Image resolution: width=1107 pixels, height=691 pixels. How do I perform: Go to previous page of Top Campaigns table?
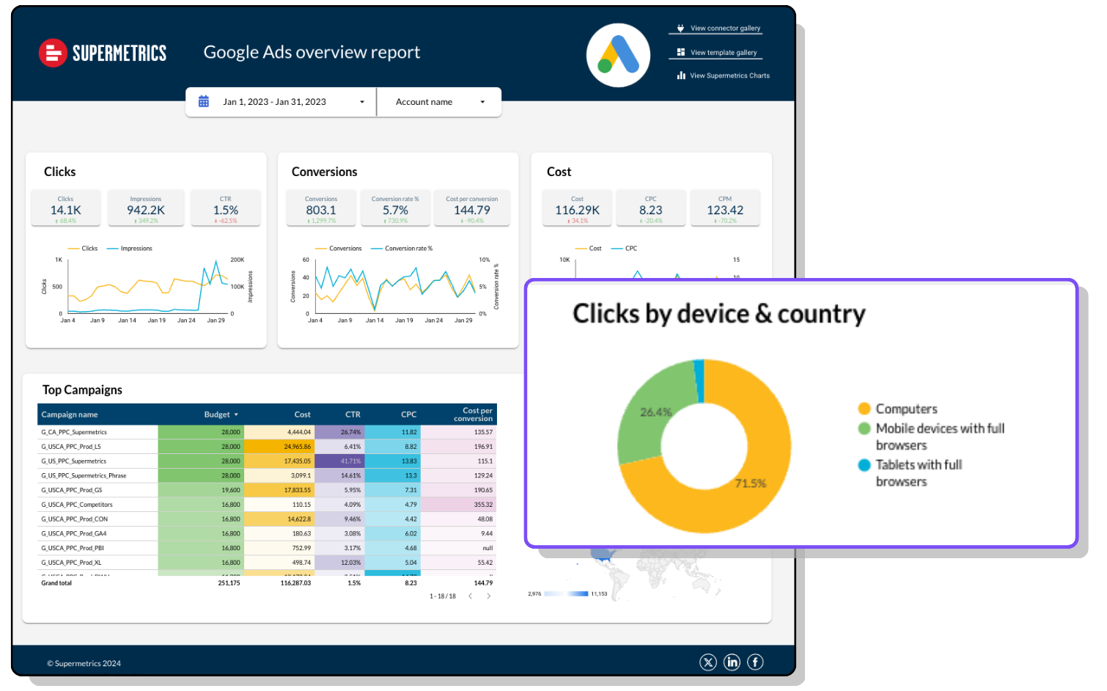tap(470, 596)
